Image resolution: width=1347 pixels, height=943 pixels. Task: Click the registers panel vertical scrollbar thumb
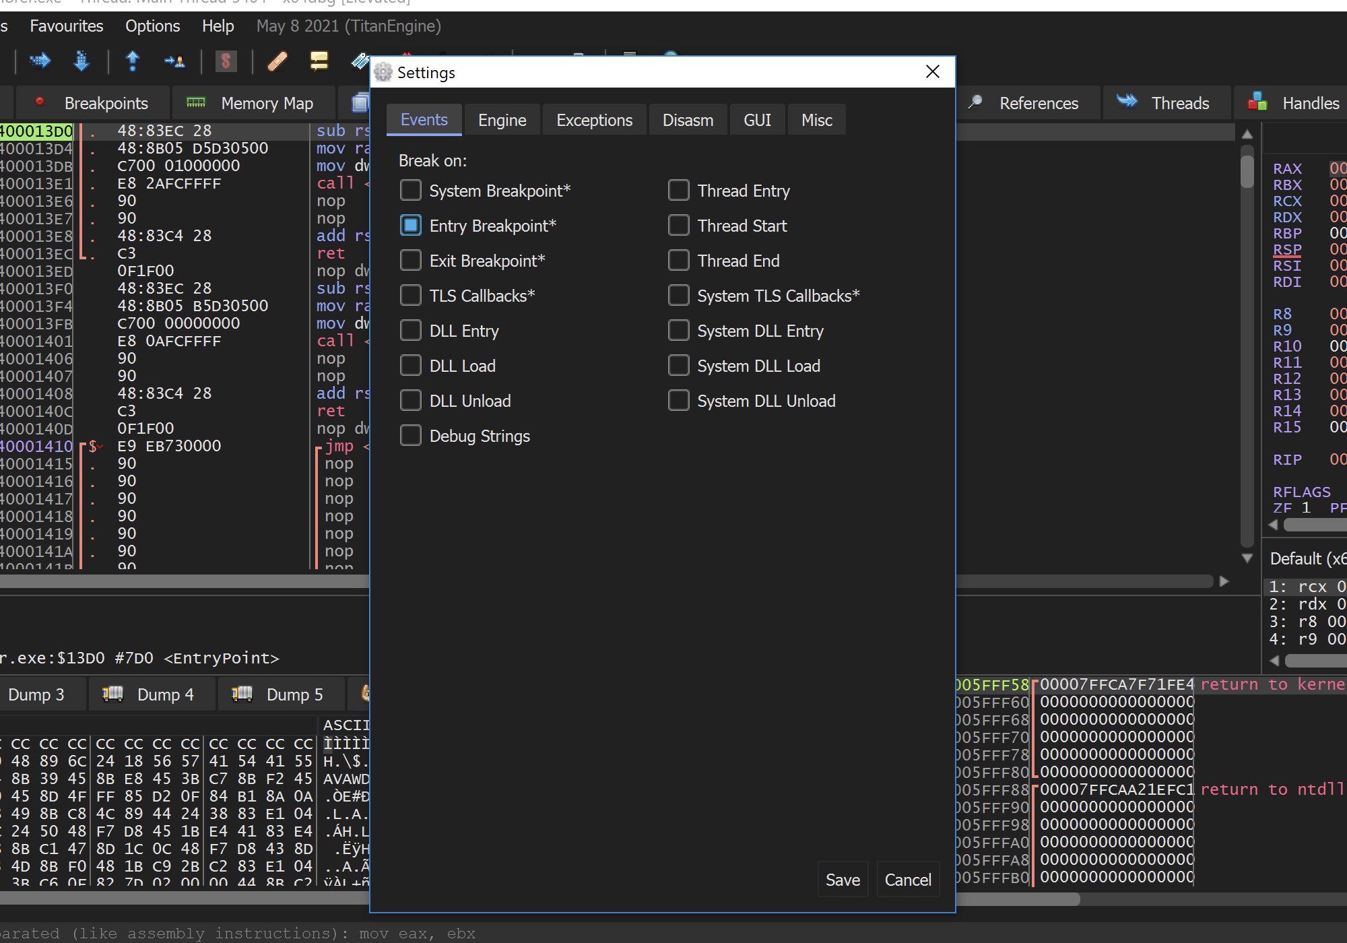pyautogui.click(x=1247, y=171)
